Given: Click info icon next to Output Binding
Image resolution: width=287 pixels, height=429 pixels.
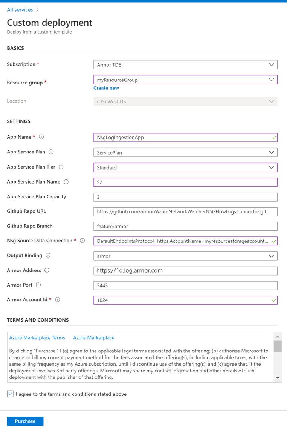Looking at the screenshot, I should click(x=48, y=255).
